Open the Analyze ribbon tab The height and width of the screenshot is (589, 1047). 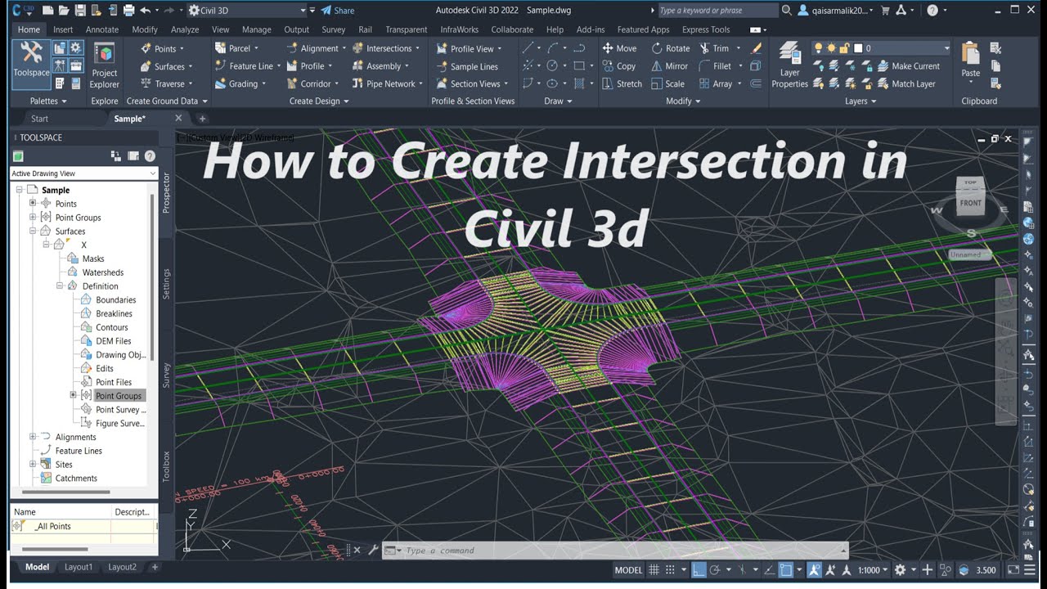(185, 29)
